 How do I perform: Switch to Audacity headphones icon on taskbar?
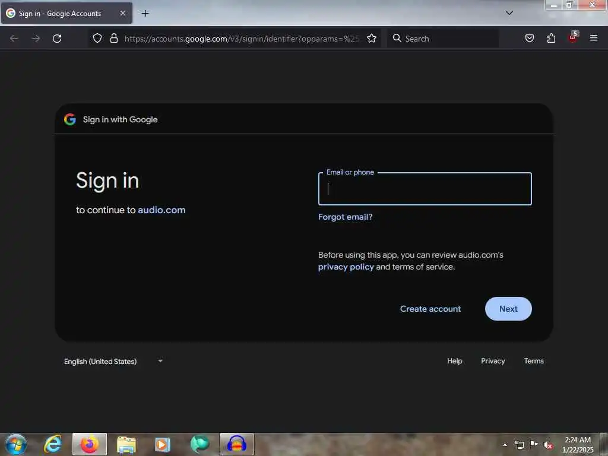coord(236,444)
